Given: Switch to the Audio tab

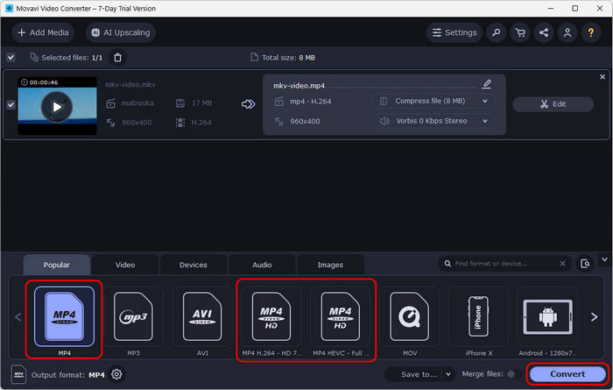Looking at the screenshot, I should 262,265.
